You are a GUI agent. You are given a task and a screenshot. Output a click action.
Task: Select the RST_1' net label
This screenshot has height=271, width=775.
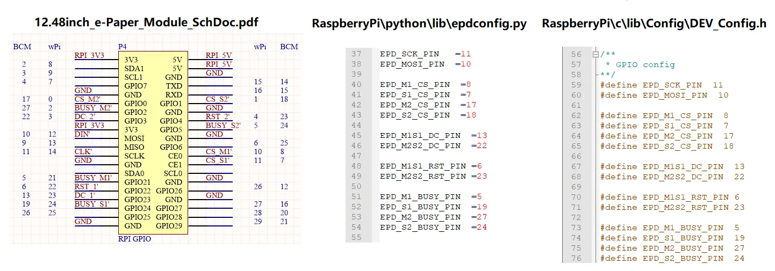point(85,186)
